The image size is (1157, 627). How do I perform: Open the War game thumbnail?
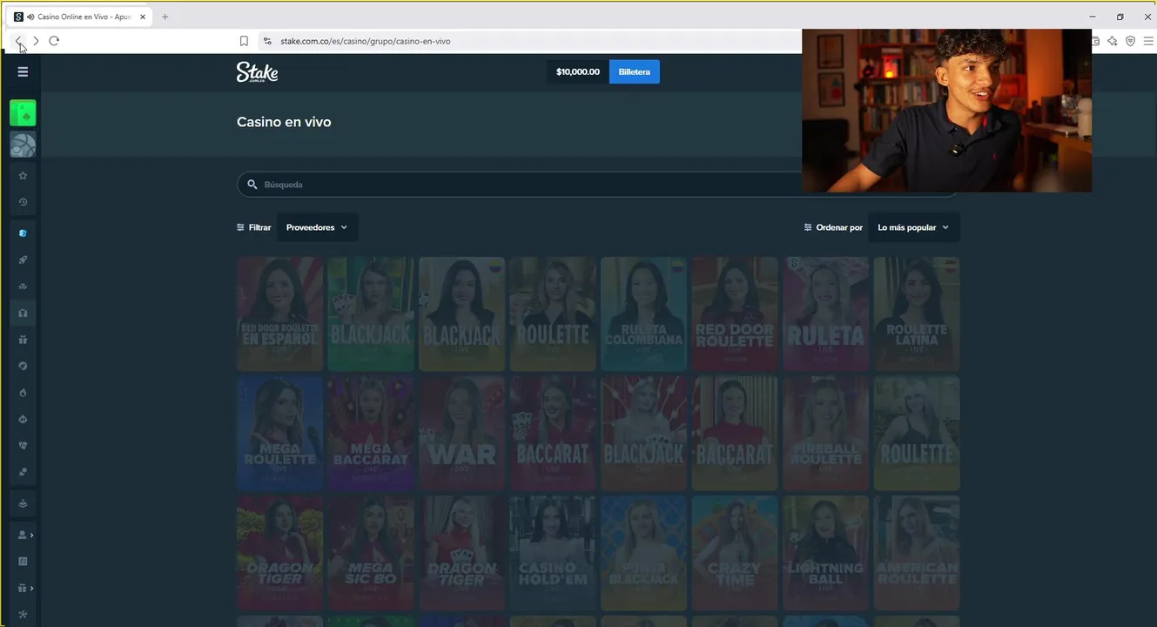(461, 434)
